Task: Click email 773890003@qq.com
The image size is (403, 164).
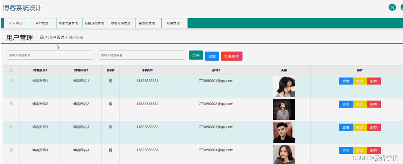Action: (x=216, y=127)
